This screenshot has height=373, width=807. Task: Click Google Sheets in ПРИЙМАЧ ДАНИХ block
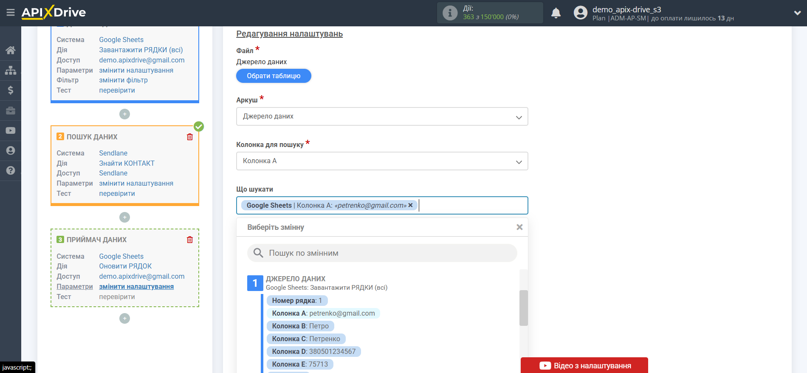pyautogui.click(x=121, y=256)
